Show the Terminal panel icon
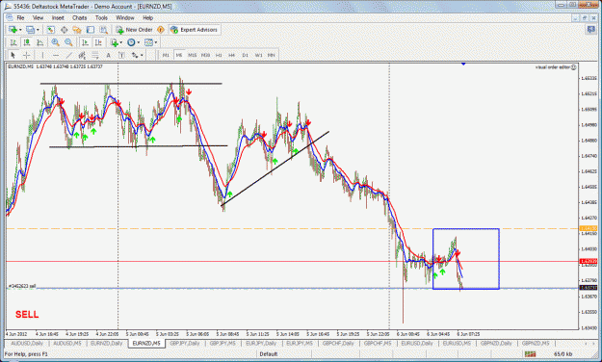Viewport: 602px width, 362px height. 91,30
